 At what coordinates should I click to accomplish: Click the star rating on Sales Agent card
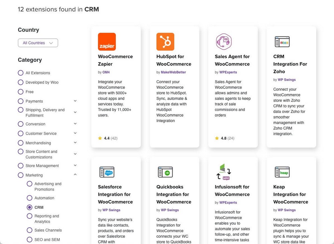217,138
